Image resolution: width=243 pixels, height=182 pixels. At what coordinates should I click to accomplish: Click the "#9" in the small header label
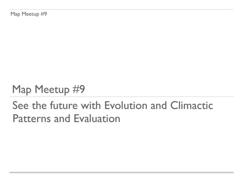[44, 14]
